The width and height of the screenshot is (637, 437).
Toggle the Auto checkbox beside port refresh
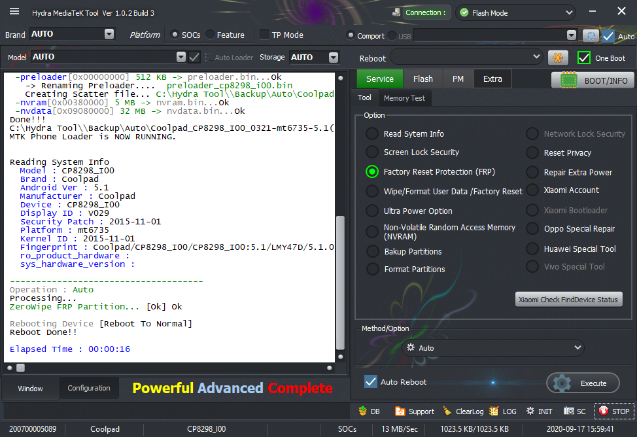coord(608,36)
